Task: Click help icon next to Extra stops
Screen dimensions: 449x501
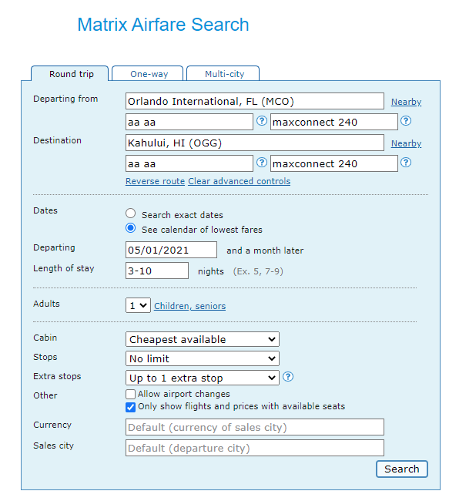Action: 288,377
